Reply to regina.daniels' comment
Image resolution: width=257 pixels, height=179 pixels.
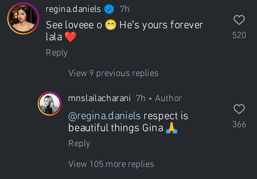click(x=57, y=53)
